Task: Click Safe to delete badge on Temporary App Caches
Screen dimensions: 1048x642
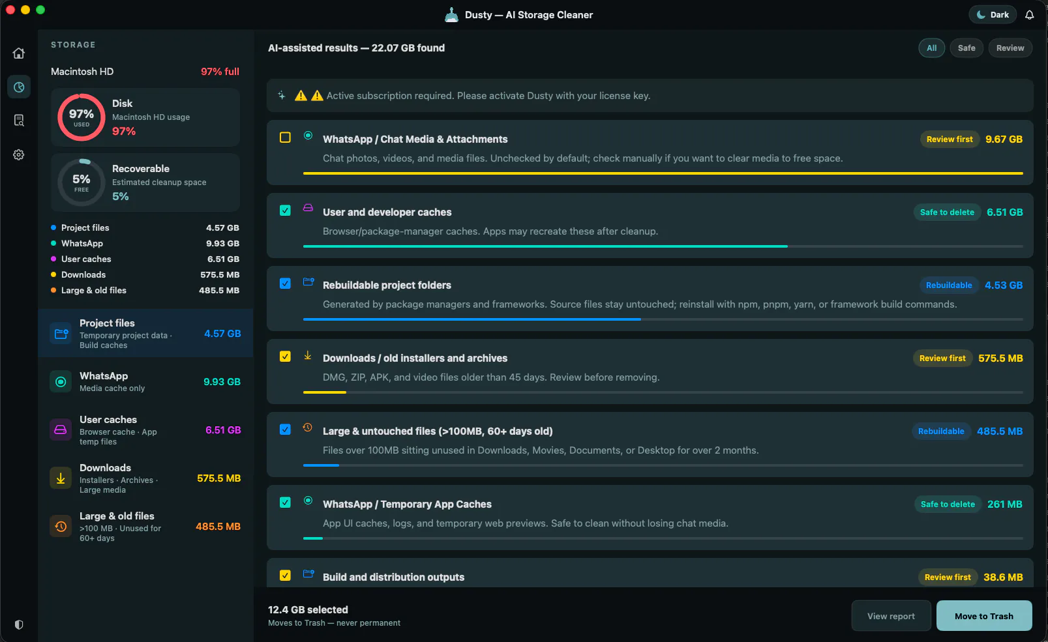Action: point(948,504)
